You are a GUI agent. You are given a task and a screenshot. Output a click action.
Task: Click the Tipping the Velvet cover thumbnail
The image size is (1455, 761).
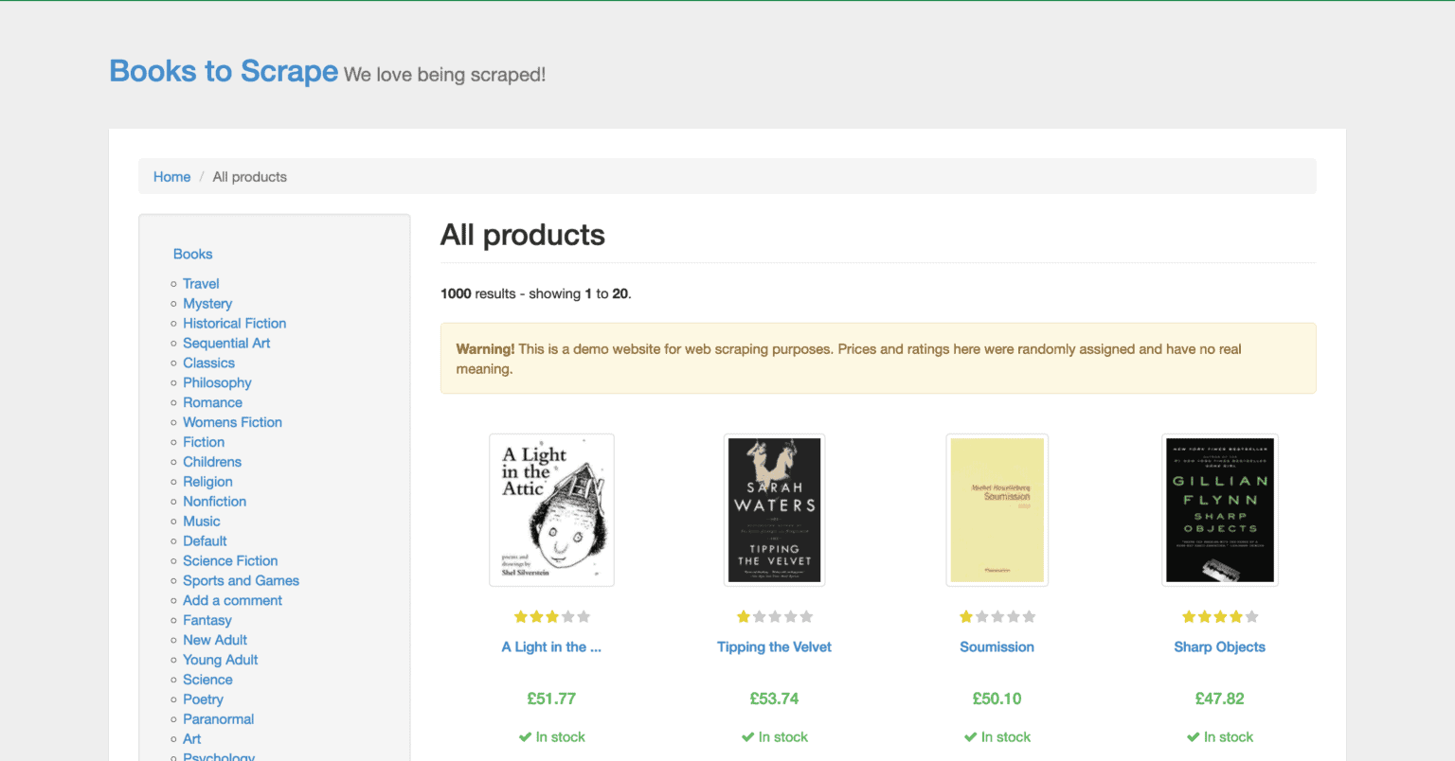tap(774, 509)
